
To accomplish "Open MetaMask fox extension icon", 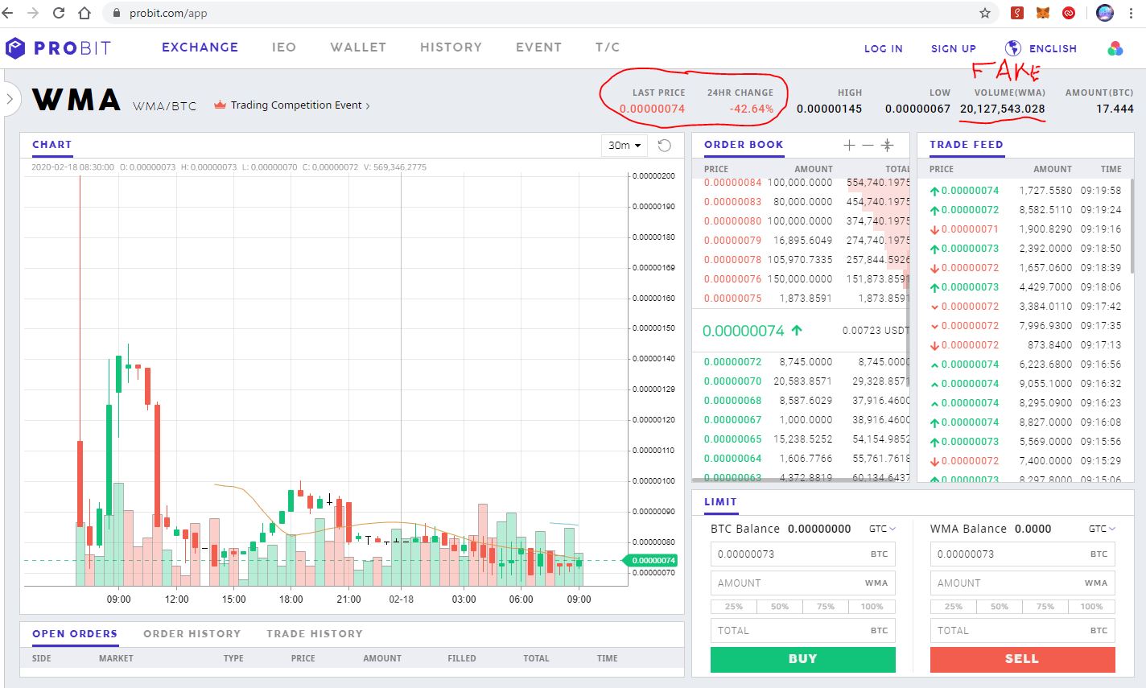I will coord(1042,13).
